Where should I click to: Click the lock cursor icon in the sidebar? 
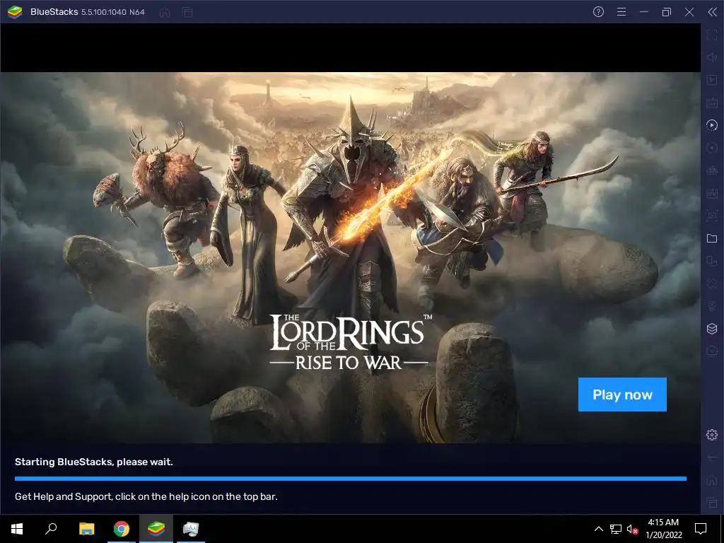(x=712, y=80)
